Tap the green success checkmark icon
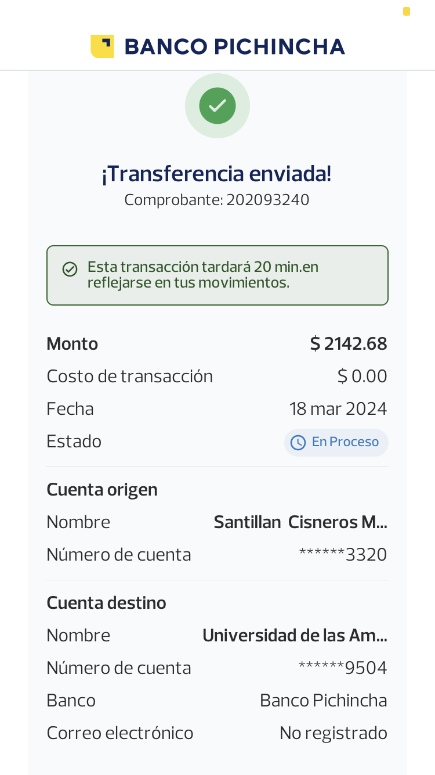 coord(217,106)
